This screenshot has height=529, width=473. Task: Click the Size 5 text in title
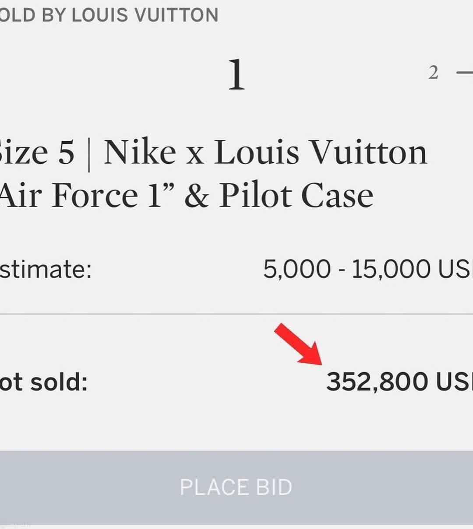pyautogui.click(x=37, y=153)
